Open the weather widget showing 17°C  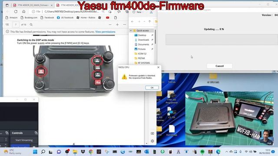(x=13, y=152)
